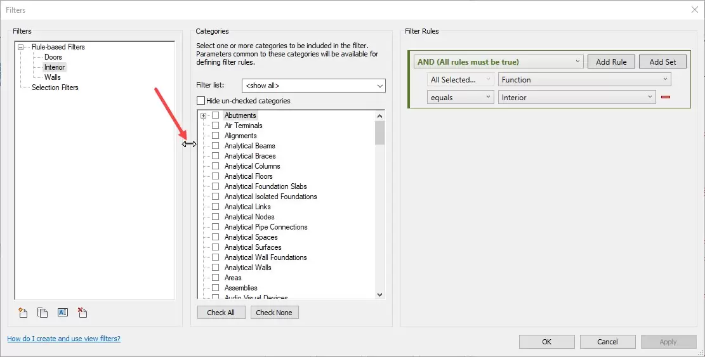Click the Rename filter icon
Viewport: 705px width, 357px height.
tap(62, 312)
